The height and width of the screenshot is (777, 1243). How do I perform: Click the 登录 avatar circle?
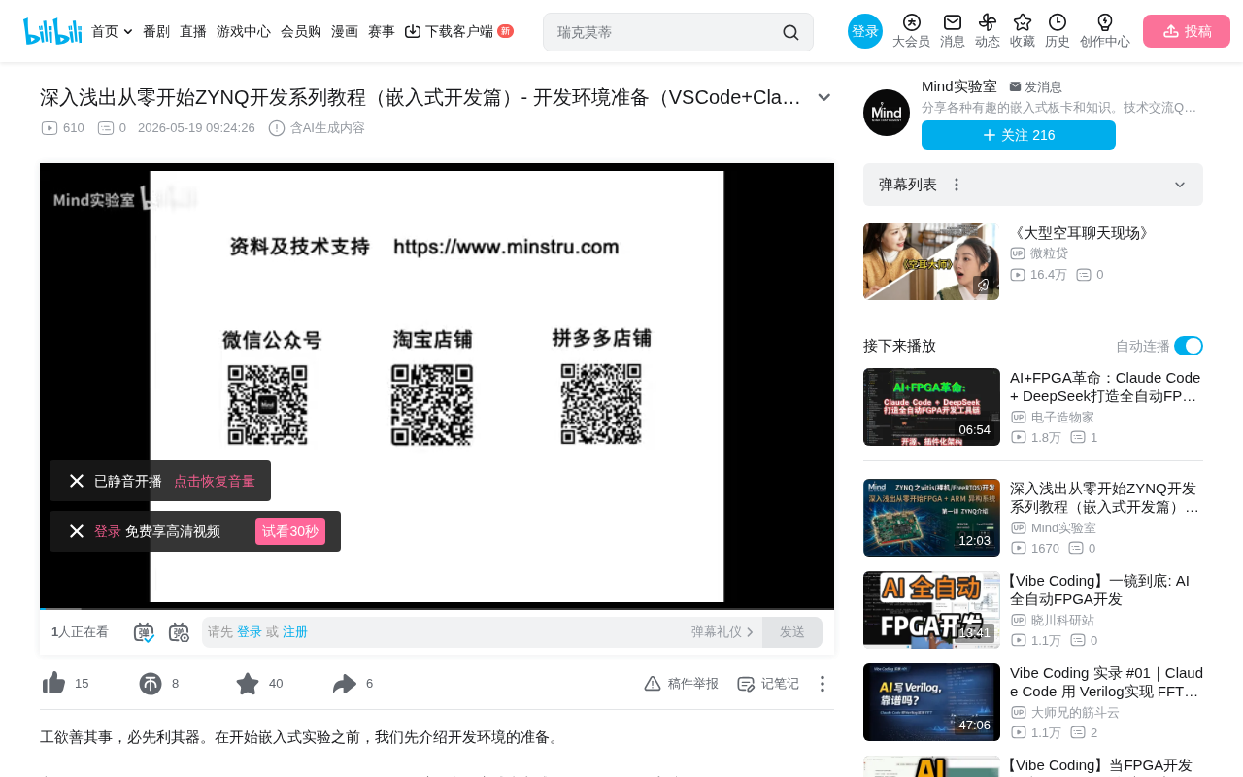click(865, 31)
